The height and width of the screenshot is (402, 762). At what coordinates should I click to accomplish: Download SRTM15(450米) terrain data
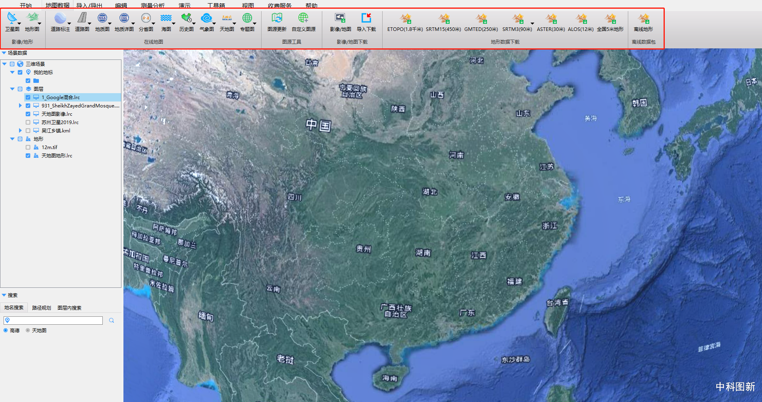click(443, 18)
